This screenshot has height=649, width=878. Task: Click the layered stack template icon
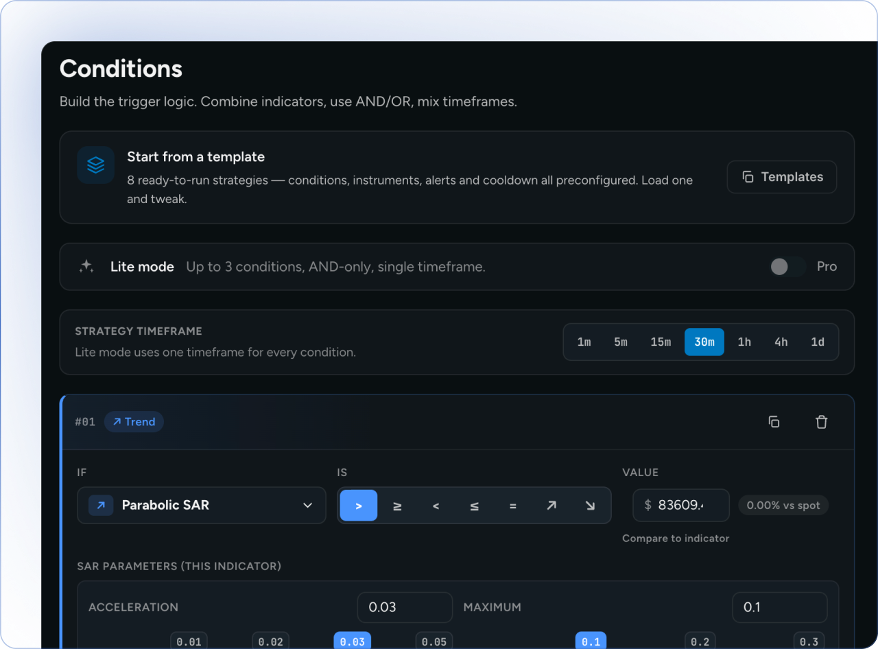(x=96, y=165)
